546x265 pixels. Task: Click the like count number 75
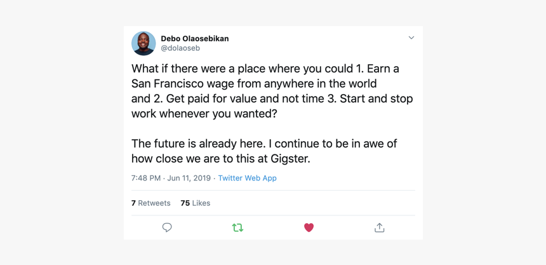[185, 203]
